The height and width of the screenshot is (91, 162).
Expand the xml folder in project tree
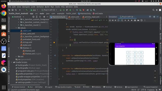click(16, 57)
